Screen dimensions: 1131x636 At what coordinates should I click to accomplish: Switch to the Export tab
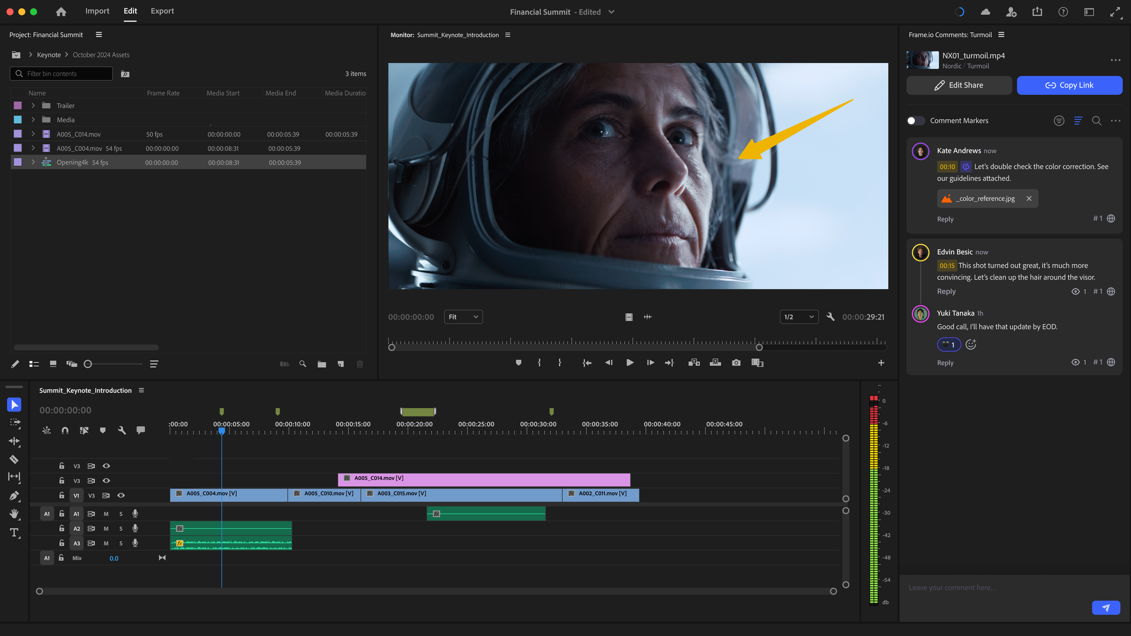tap(162, 11)
